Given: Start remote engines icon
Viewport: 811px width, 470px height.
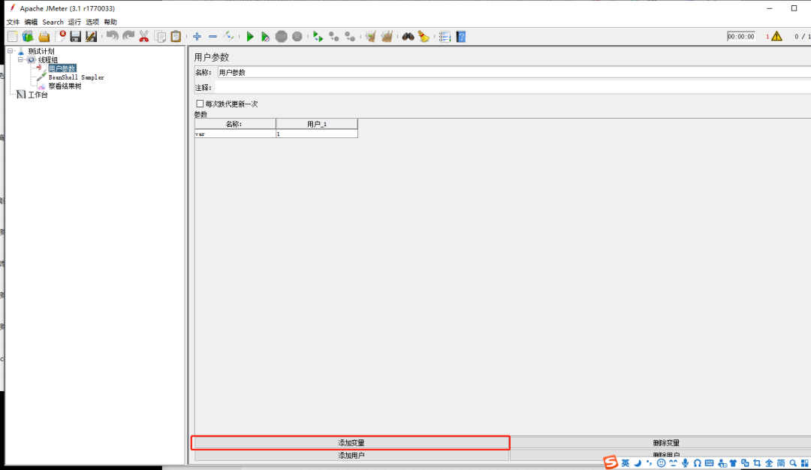Looking at the screenshot, I should tap(318, 36).
